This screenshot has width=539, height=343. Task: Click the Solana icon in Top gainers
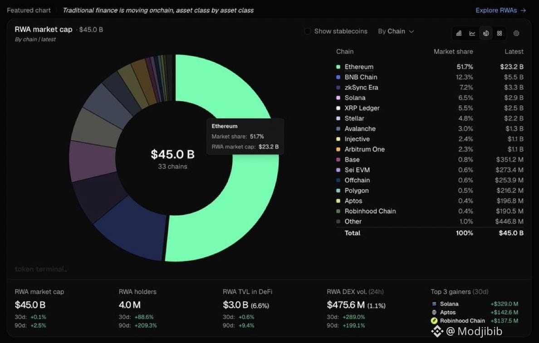[x=434, y=304]
